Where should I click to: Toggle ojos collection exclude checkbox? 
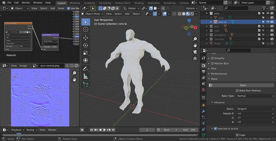pyautogui.click(x=259, y=26)
